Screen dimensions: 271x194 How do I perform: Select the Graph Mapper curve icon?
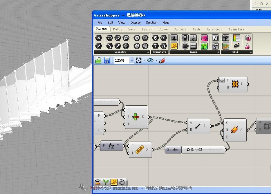coord(215,38)
